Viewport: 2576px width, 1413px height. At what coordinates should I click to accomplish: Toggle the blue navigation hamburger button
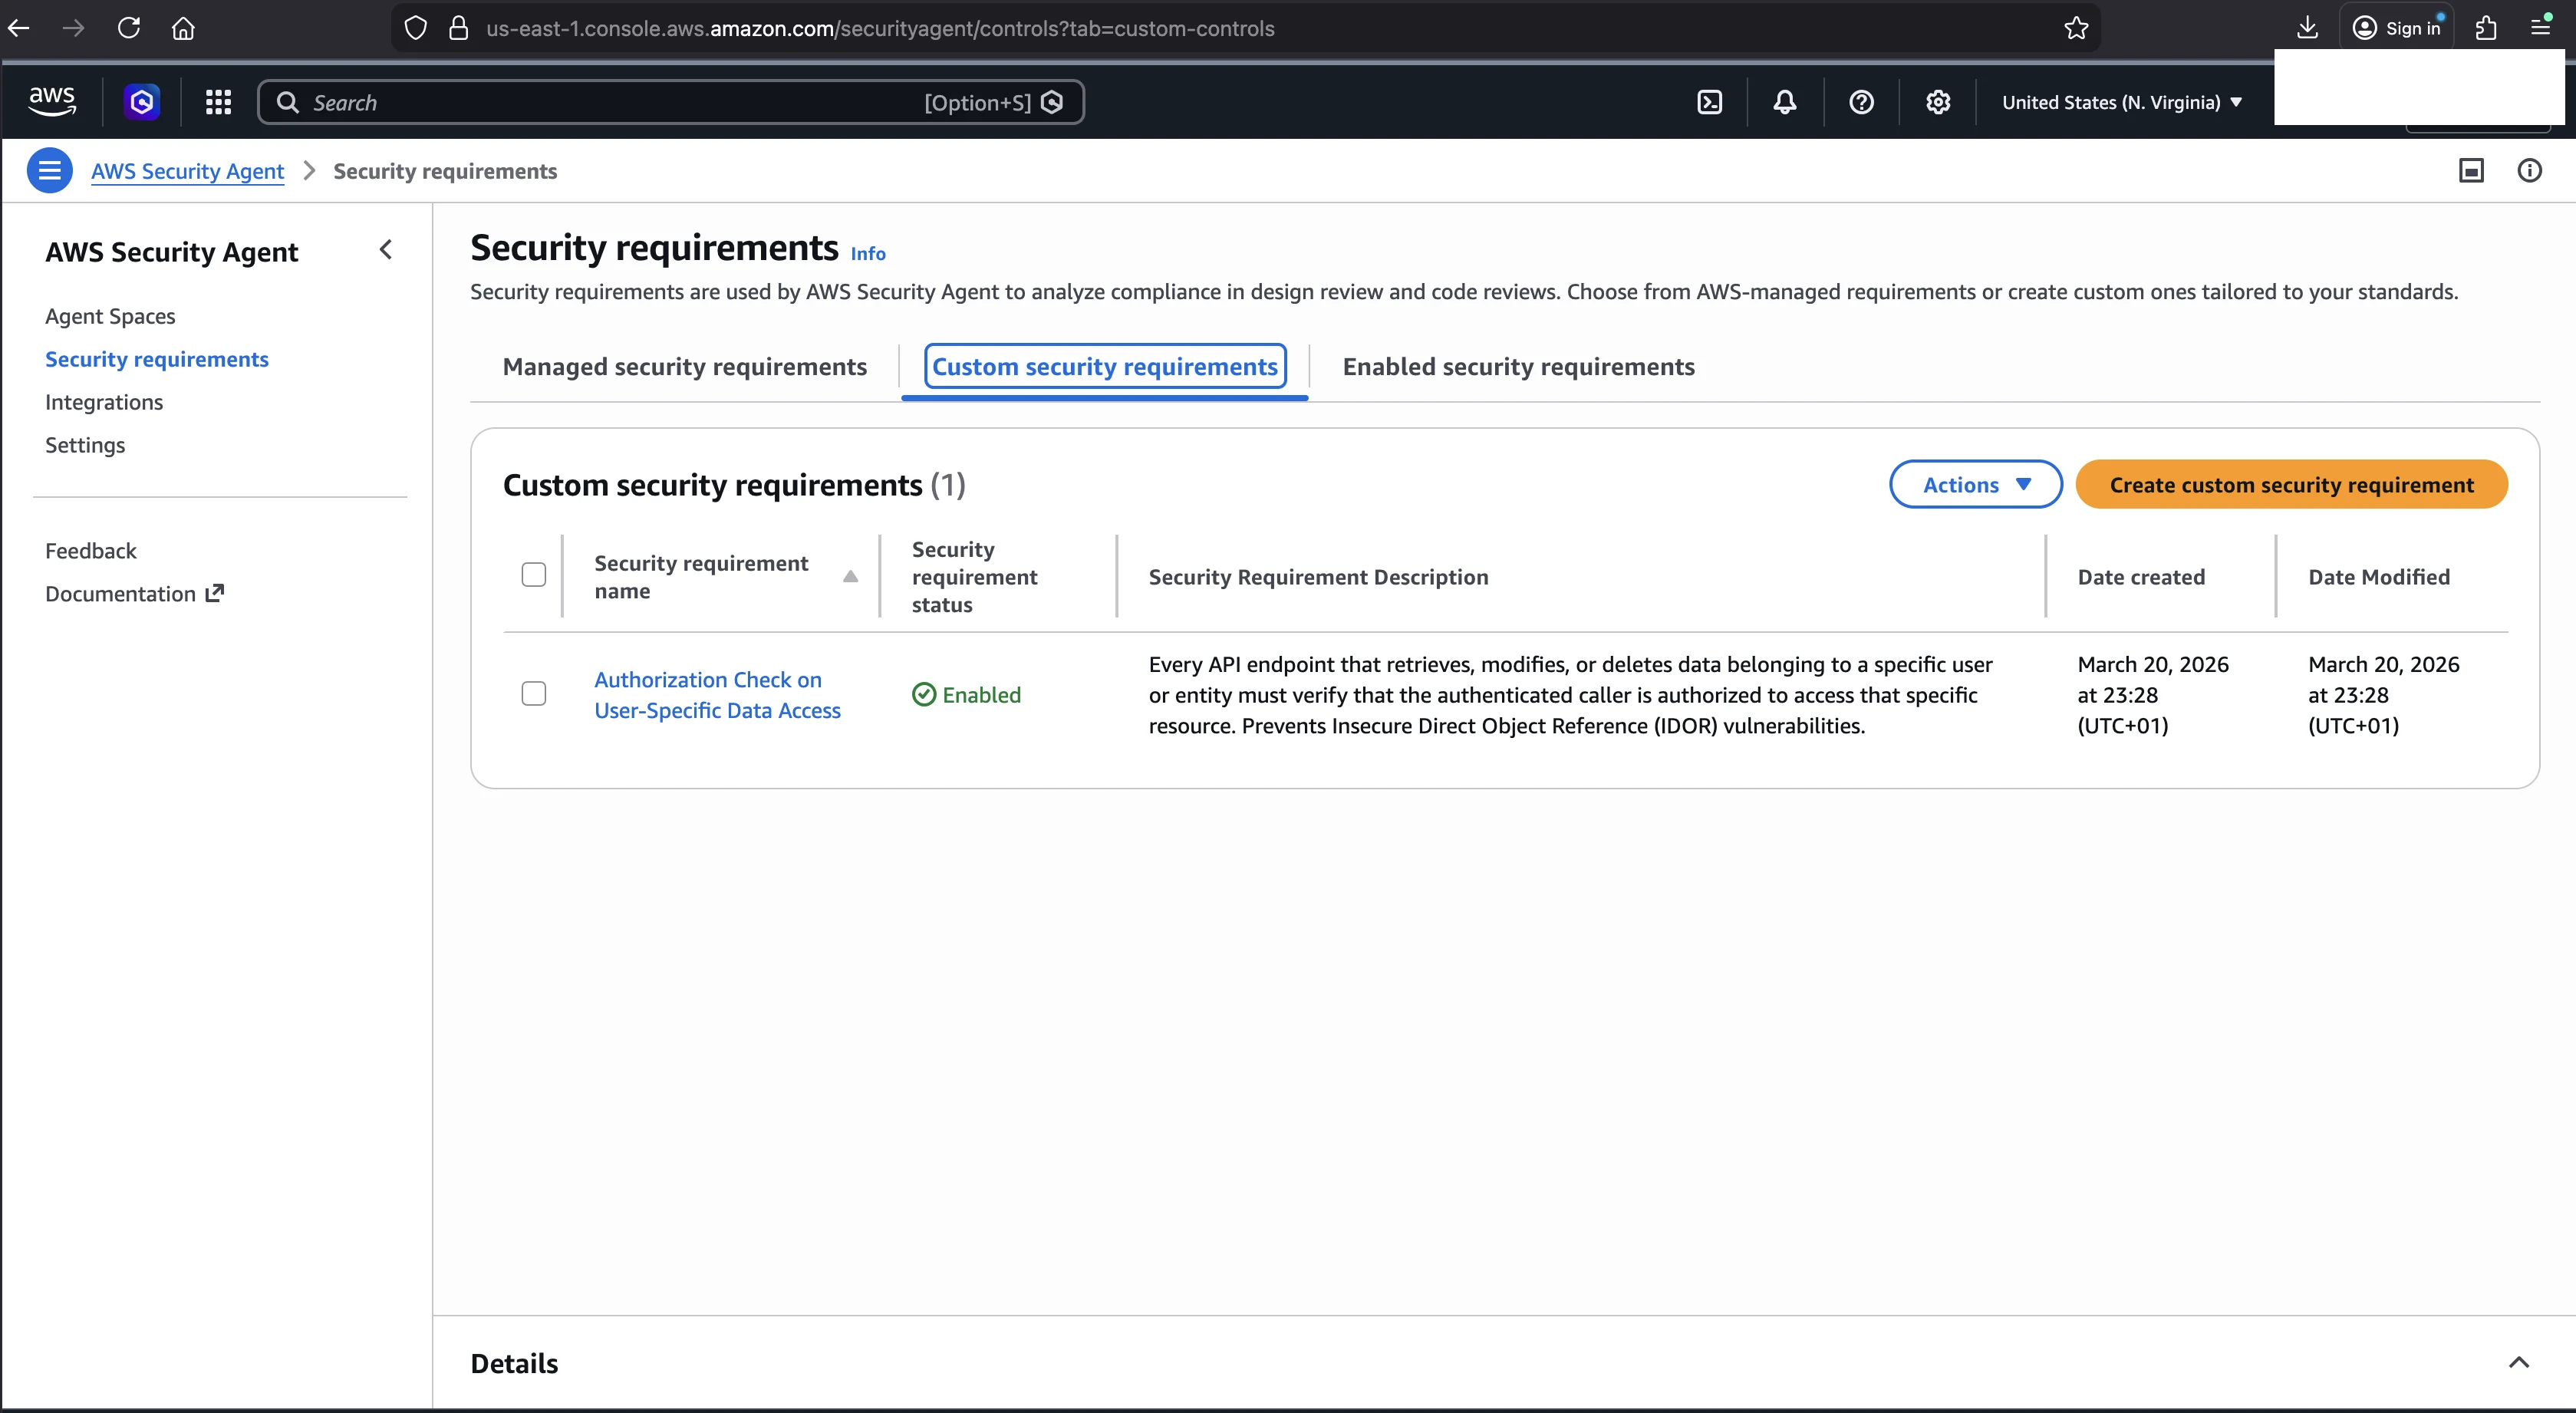(x=49, y=170)
